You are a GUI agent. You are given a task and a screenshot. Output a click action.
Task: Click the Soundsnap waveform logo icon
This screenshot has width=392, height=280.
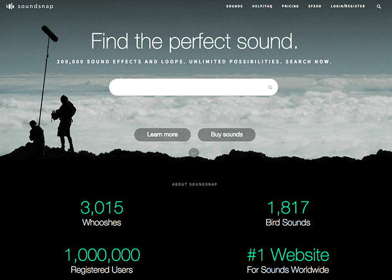click(10, 6)
